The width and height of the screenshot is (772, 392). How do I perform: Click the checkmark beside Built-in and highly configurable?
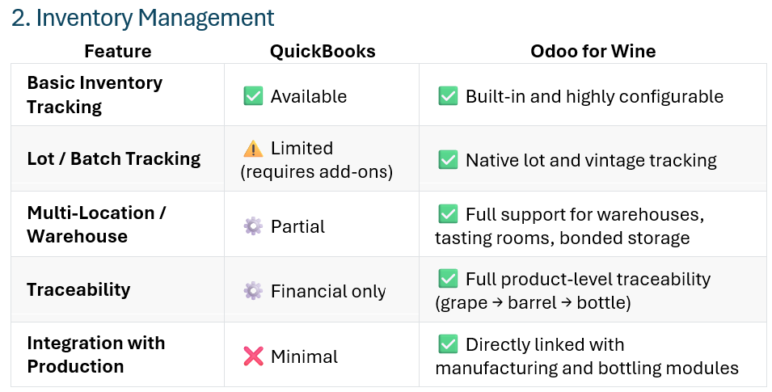(448, 96)
